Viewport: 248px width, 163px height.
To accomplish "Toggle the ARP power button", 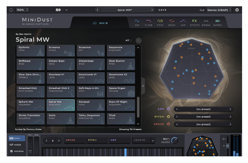I will point(168,109).
